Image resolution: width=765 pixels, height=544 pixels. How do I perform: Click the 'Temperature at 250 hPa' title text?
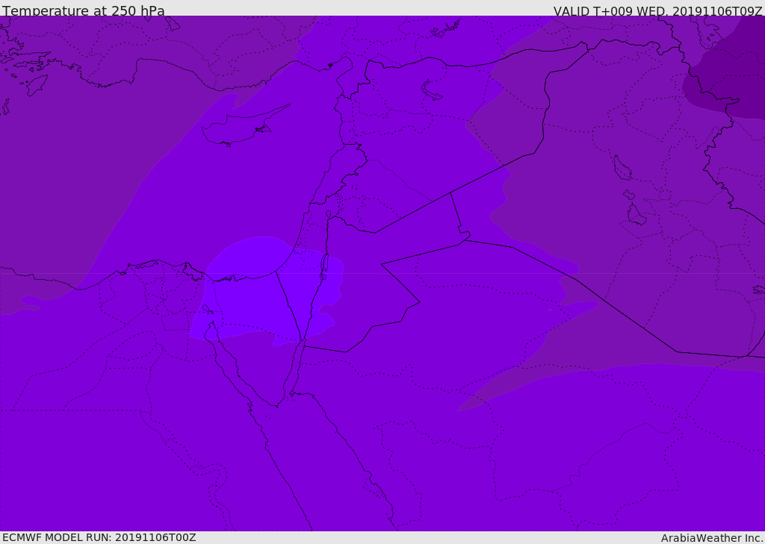(84, 10)
